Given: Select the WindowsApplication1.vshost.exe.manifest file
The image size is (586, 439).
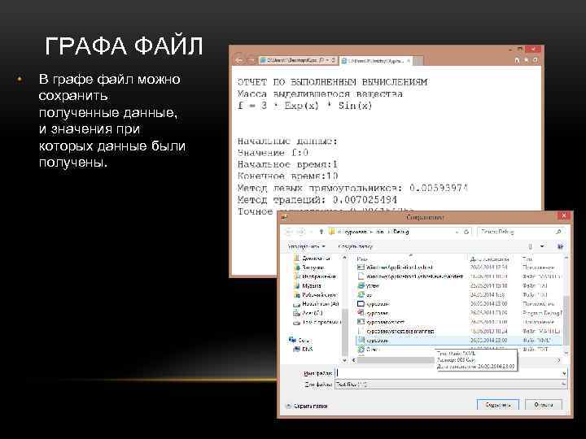Looking at the screenshot, I should coord(410,276).
